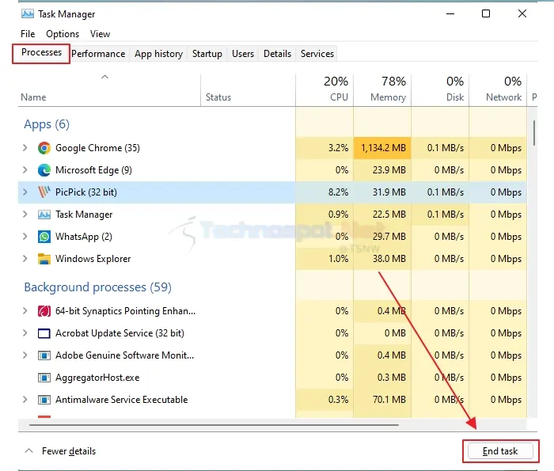
Task: Select the Processes tab
Action: click(x=41, y=53)
